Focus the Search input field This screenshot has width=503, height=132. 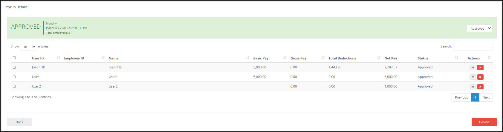point(473,47)
